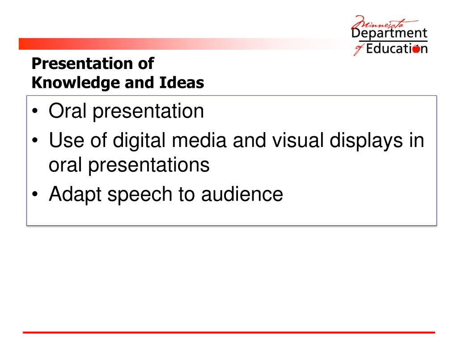Viewport: 458px width, 344px height.
Task: Click the Minnesota Department of Education logo
Action: pos(390,35)
